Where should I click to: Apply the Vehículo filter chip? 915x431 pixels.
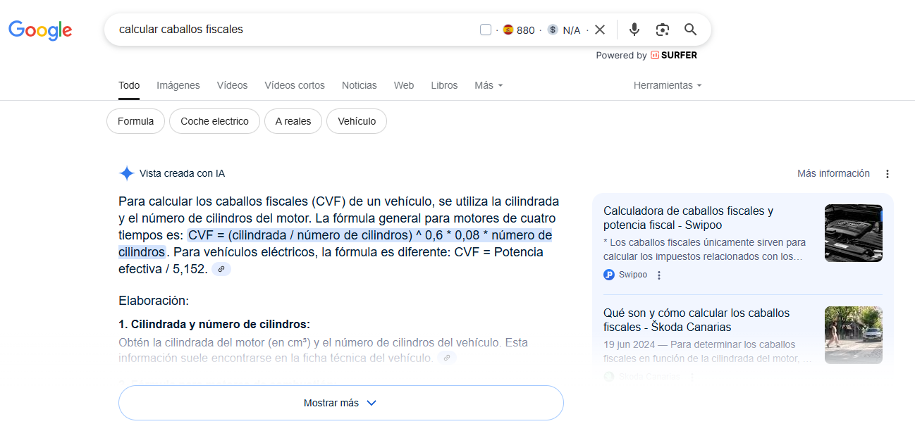pos(357,121)
